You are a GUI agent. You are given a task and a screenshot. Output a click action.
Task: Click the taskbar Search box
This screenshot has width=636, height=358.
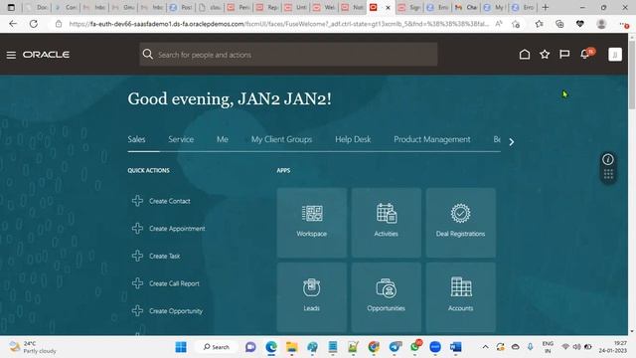[217, 347]
